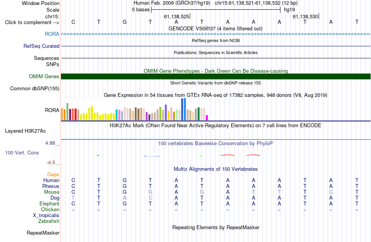Click 'Short Genetic Variants from dbSNP release 155'

[x=216, y=83]
